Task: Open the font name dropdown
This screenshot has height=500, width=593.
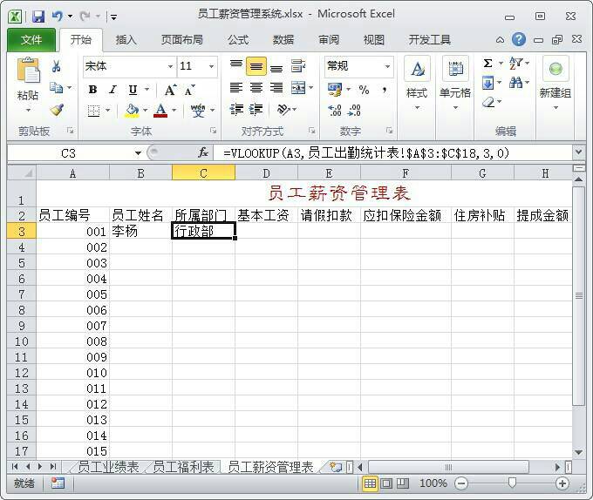Action: coord(170,67)
